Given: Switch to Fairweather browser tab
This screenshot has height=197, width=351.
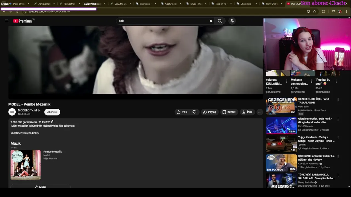Looking at the screenshot, I should click(69, 4).
